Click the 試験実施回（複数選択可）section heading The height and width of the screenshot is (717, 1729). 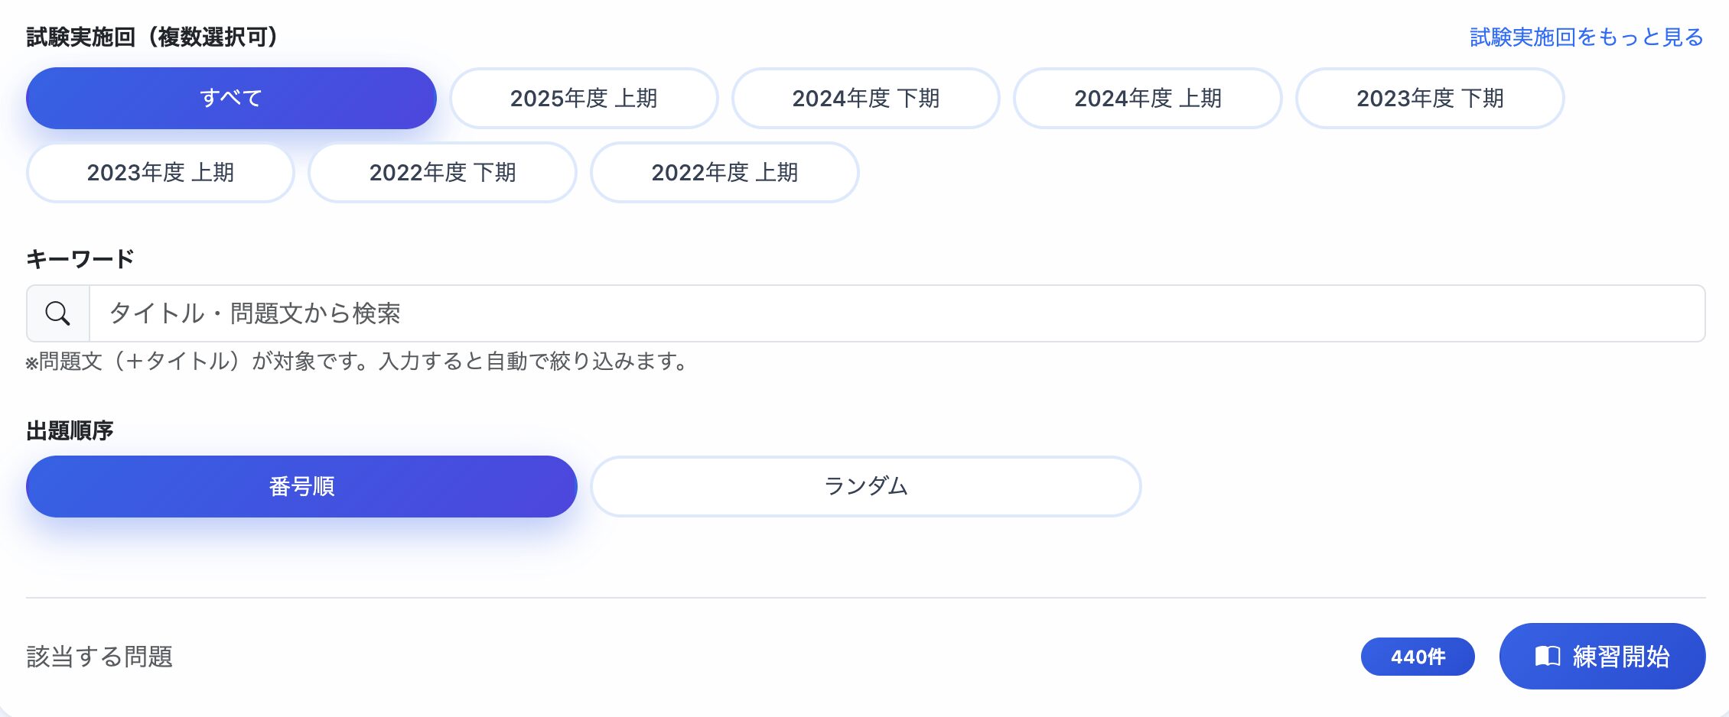(153, 34)
